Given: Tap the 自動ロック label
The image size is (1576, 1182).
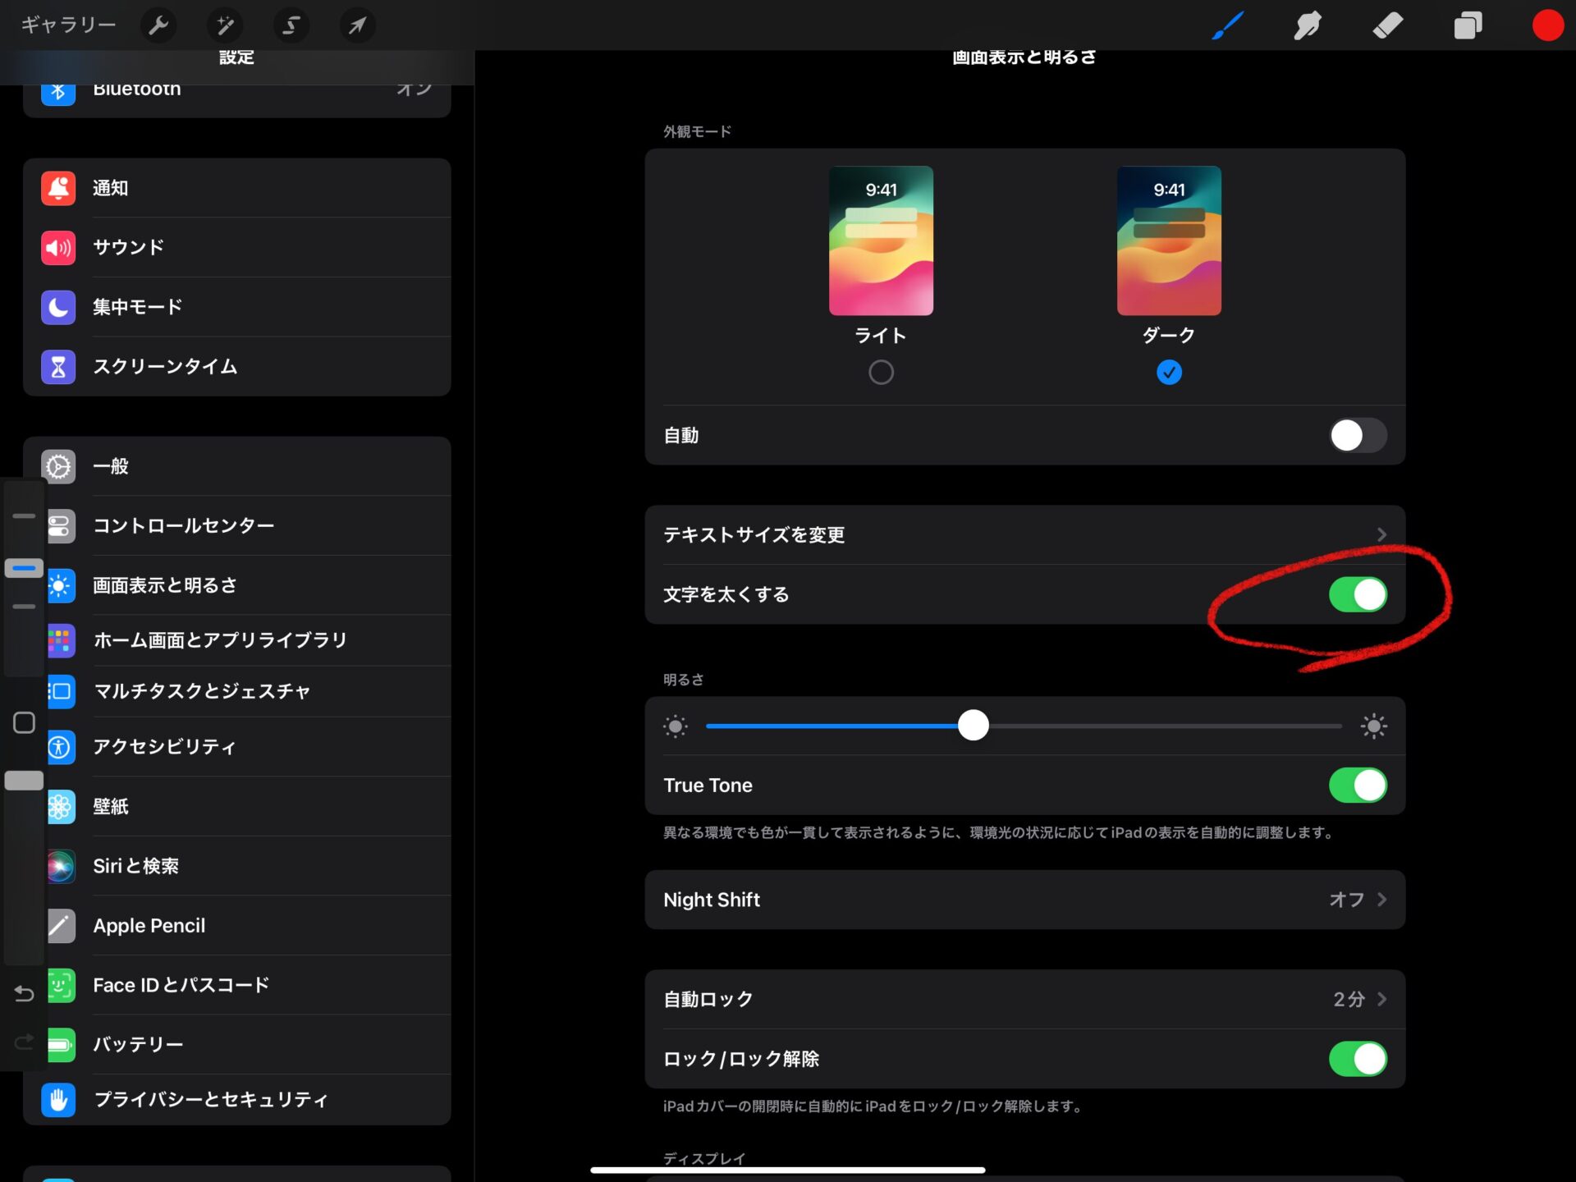Looking at the screenshot, I should click(708, 999).
